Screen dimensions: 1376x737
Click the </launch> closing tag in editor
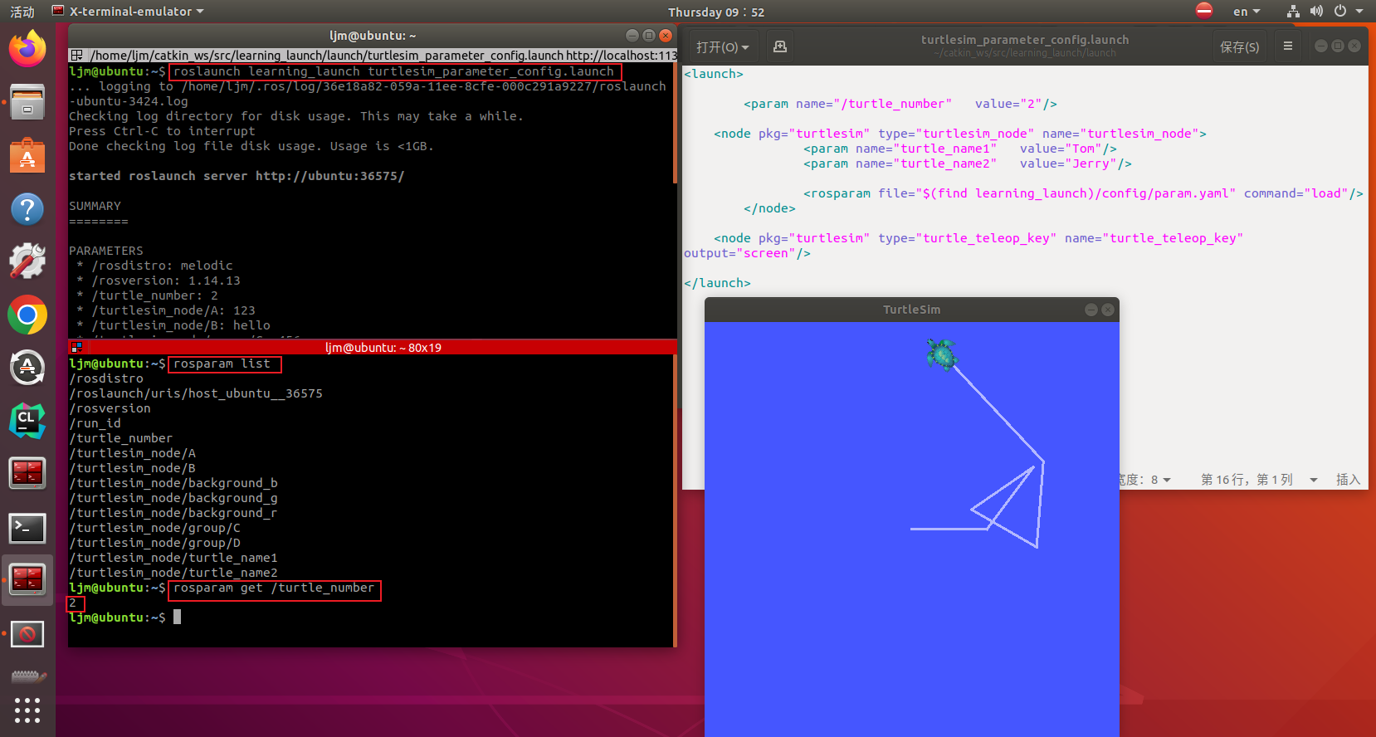[717, 283]
